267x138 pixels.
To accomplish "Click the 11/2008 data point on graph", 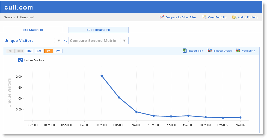I will click(171, 116).
